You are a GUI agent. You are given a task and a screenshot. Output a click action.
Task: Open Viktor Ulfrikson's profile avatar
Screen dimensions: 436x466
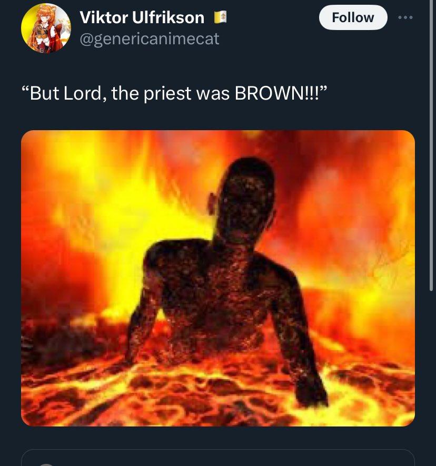pos(46,28)
